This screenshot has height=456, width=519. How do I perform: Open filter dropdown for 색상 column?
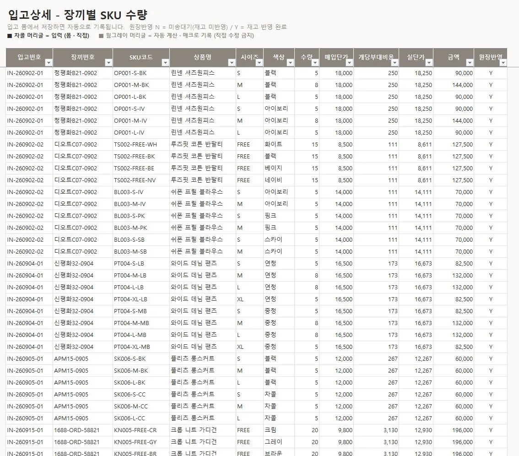[x=290, y=63]
